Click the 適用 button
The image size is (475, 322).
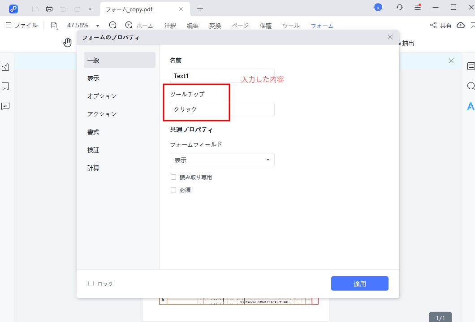359,283
